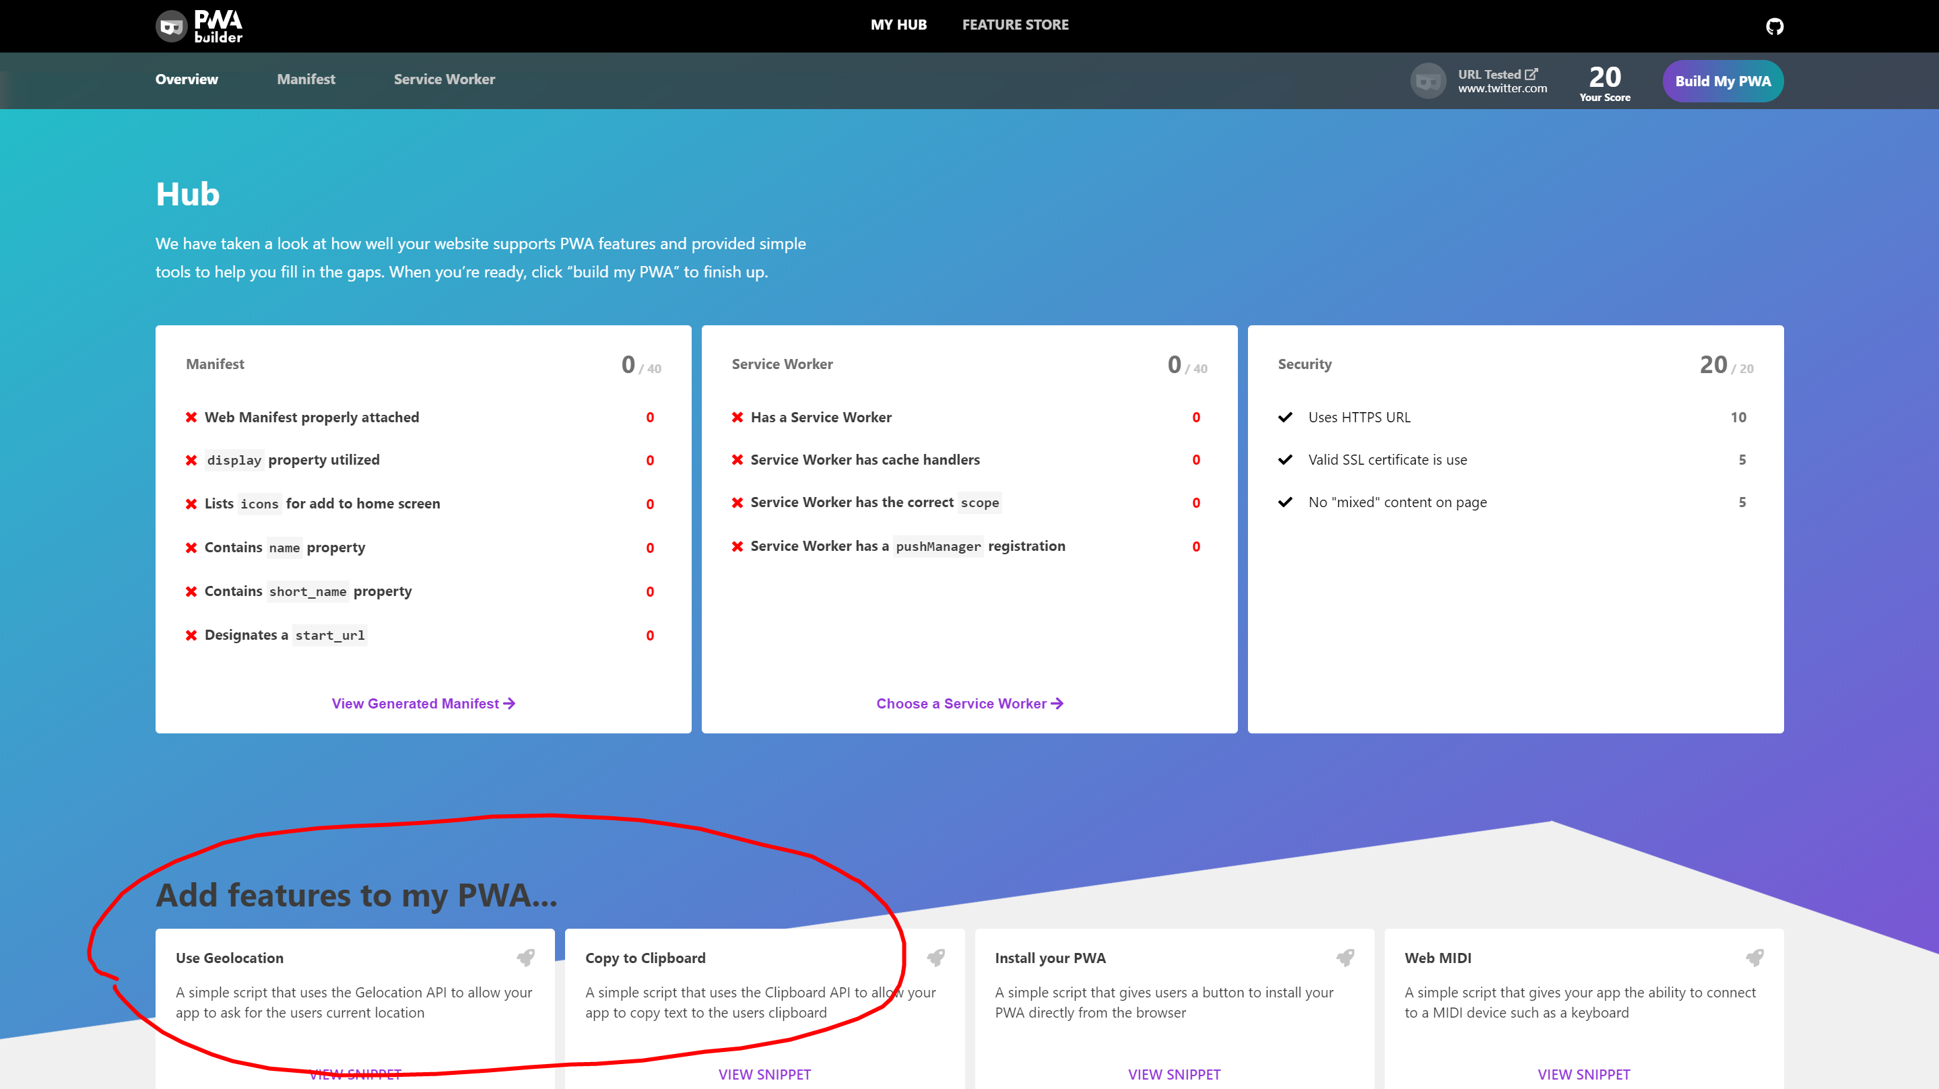Click the Build My PWA button
Viewport: 1939px width, 1089px height.
click(1723, 81)
